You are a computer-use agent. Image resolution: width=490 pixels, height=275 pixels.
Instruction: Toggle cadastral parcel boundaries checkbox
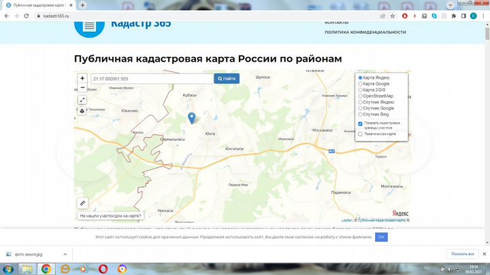coord(360,124)
